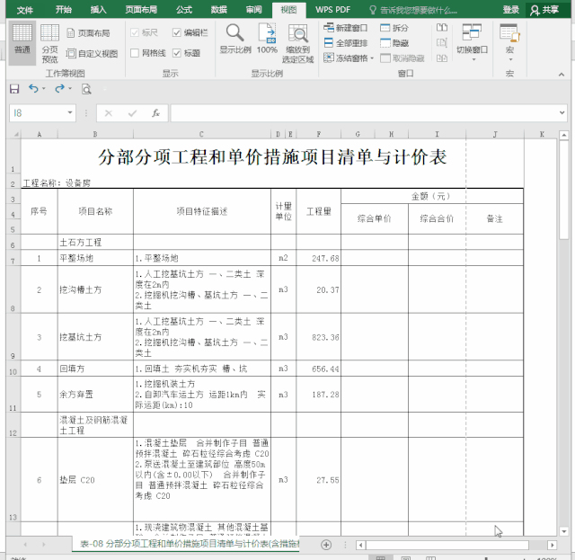The width and height of the screenshot is (575, 560).
Task: Collapse the ribbon with the chevron
Action: (562, 74)
